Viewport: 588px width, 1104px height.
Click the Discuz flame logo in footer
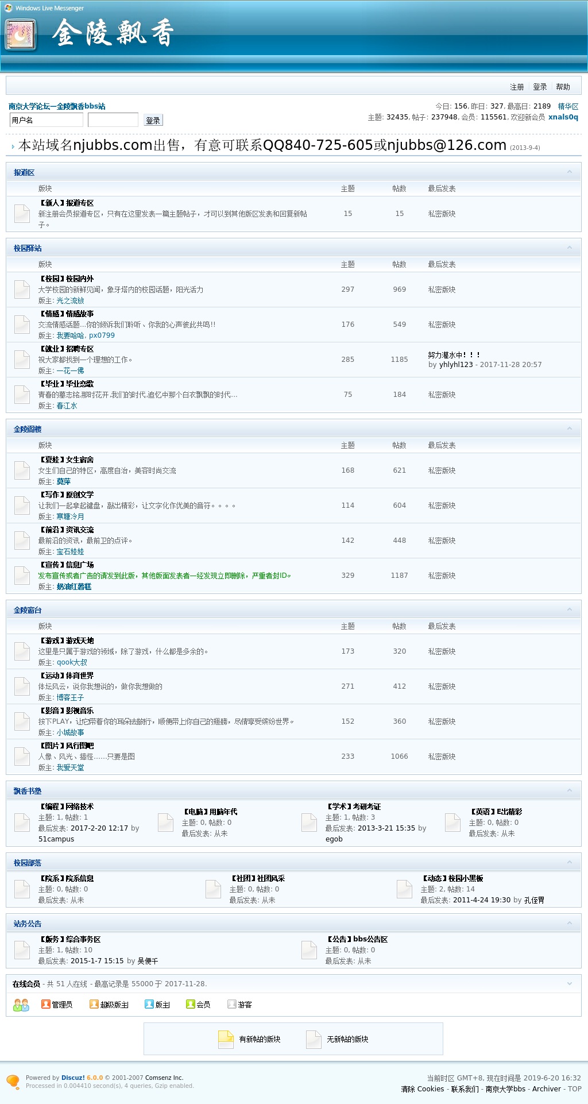[x=13, y=1082]
